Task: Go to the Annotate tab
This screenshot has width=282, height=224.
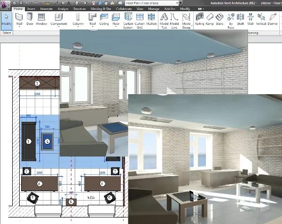Action: coord(46,9)
